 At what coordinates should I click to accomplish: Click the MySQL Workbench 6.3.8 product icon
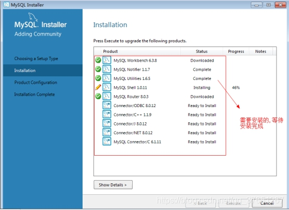click(107, 60)
